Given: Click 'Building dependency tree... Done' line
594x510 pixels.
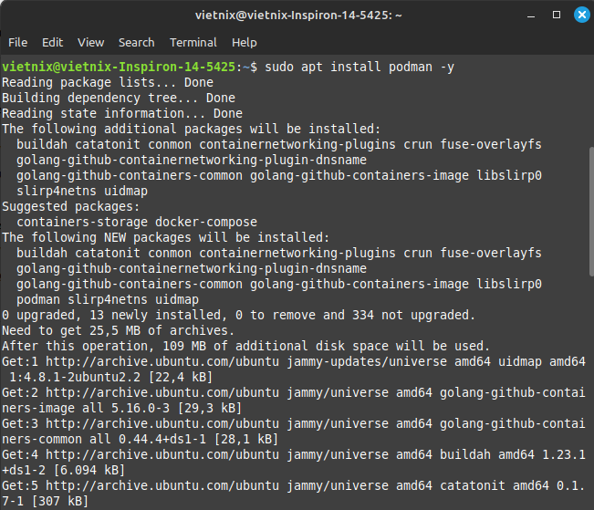Looking at the screenshot, I should coord(119,99).
